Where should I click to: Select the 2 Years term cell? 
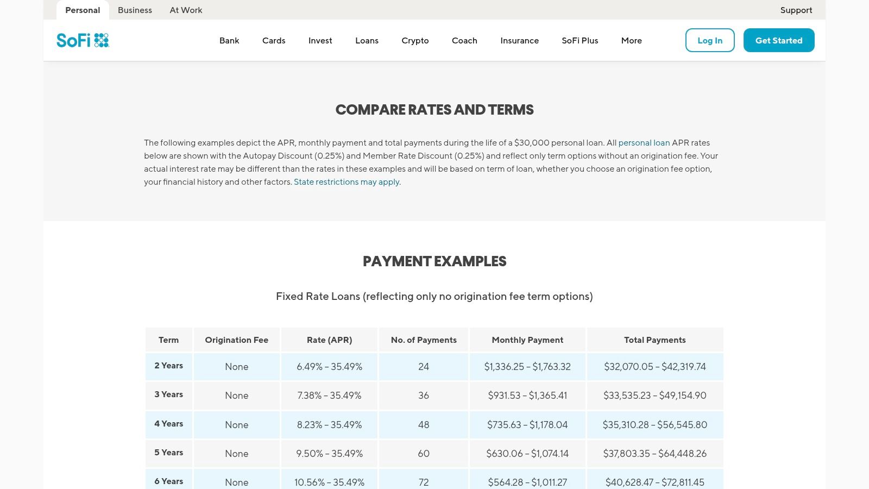(x=169, y=366)
